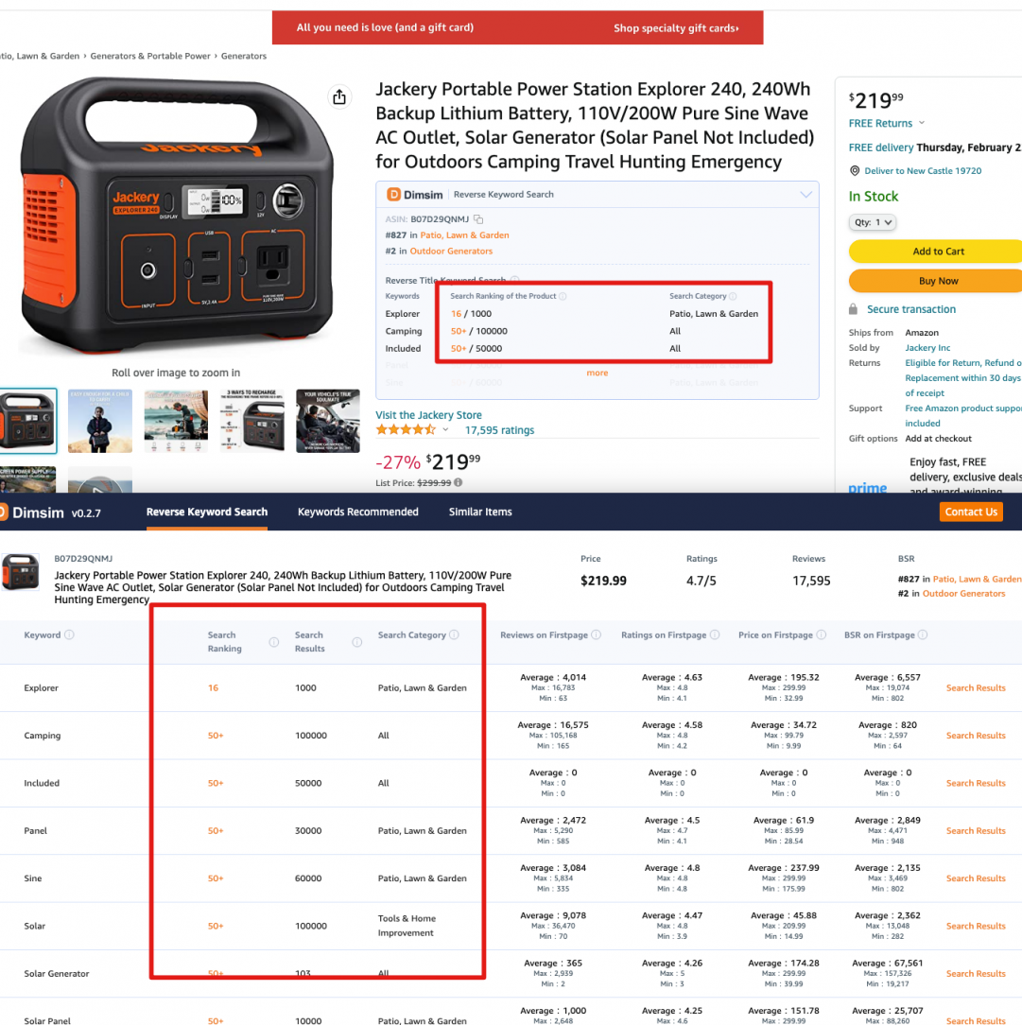Select the 'Your Vehicle's True Soulmate' thumbnail
The image size is (1022, 1025).
coord(328,421)
